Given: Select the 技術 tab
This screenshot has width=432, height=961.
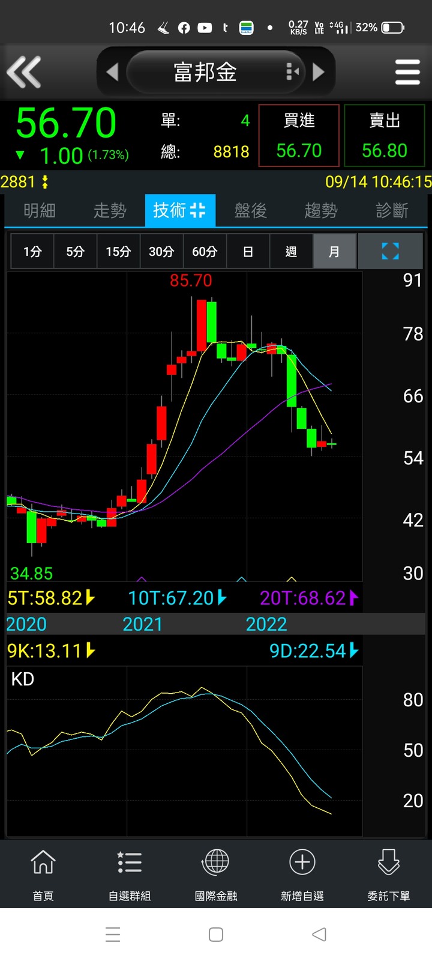Looking at the screenshot, I should point(180,210).
